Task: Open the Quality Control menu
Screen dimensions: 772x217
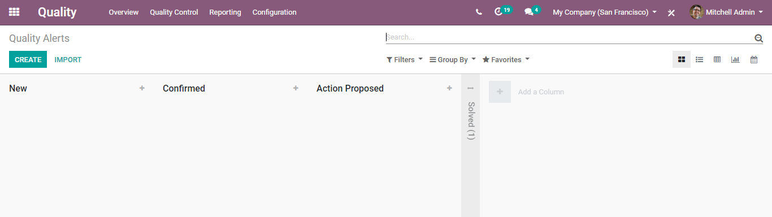Action: (174, 12)
